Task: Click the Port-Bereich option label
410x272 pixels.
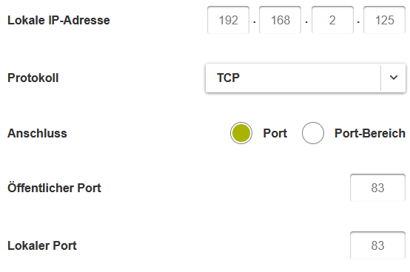Action: [370, 133]
